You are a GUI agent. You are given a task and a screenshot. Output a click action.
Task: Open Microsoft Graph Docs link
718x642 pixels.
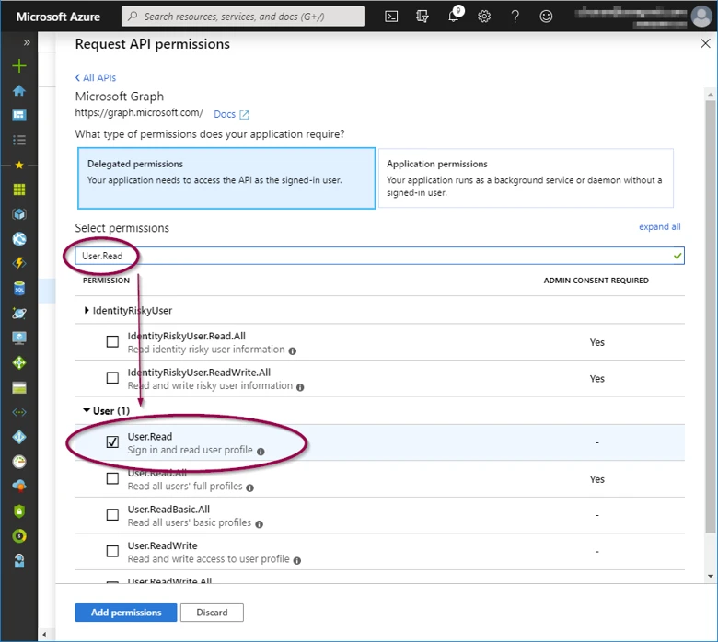coord(231,114)
